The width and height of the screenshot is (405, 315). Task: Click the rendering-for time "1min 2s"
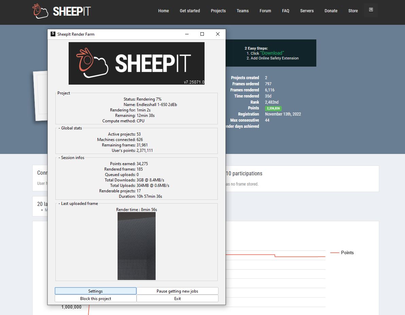144,110
